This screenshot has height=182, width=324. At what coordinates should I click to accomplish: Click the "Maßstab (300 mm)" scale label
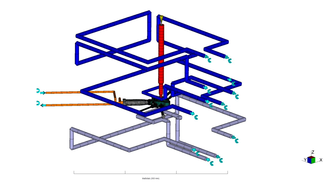(x=151, y=178)
